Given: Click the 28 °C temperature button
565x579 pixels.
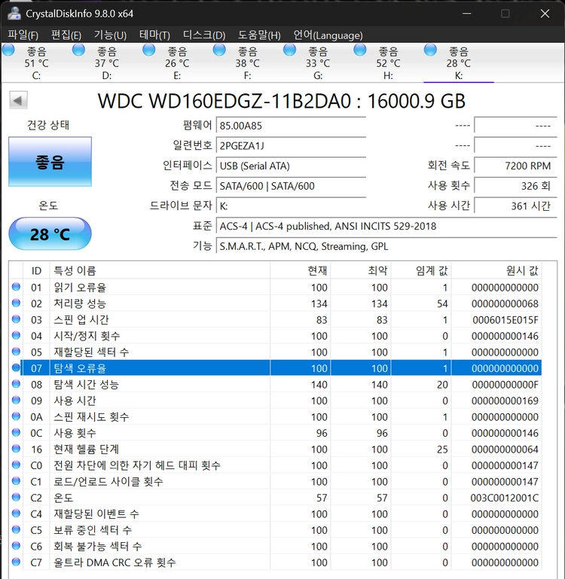Looking at the screenshot, I should (50, 233).
